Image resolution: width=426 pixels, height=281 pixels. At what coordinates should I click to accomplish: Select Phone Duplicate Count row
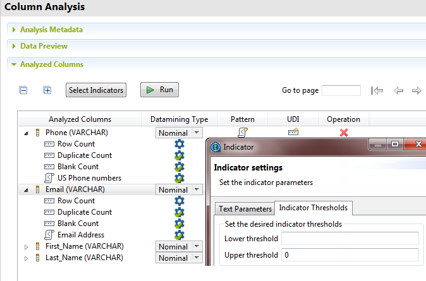point(85,155)
